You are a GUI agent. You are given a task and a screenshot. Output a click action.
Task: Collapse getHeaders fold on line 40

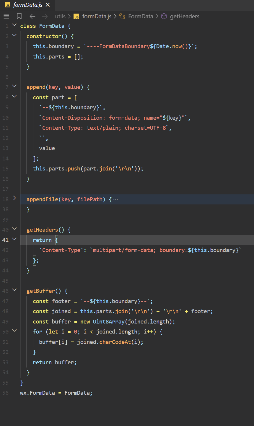tap(14, 229)
